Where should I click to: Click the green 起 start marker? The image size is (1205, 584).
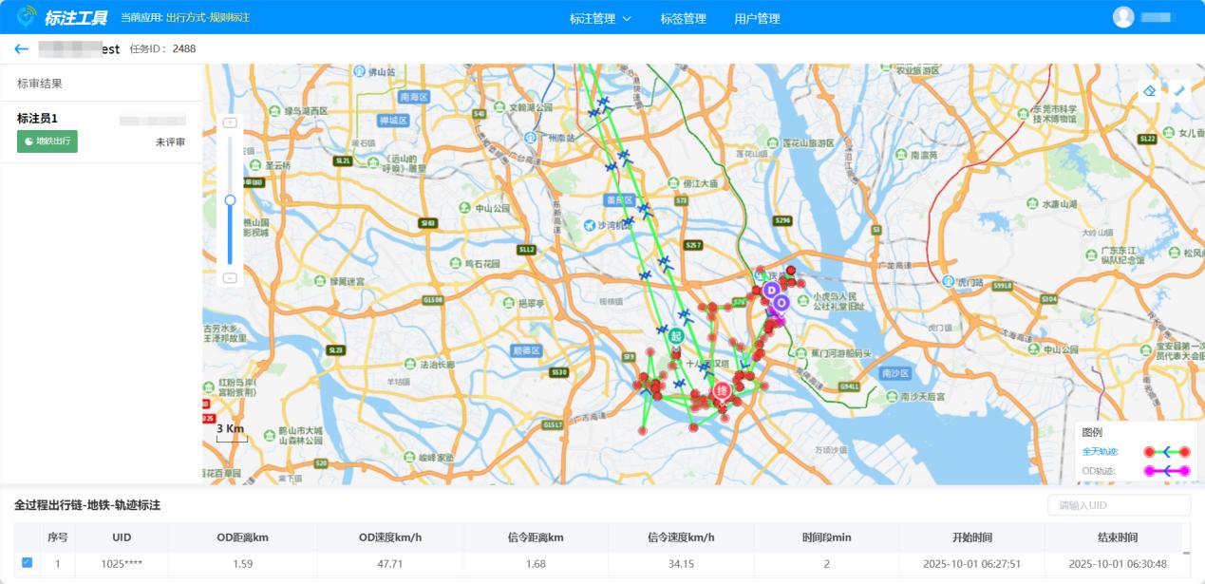676,336
